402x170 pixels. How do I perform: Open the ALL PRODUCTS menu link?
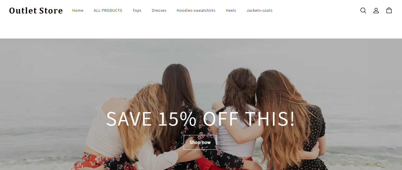108,11
